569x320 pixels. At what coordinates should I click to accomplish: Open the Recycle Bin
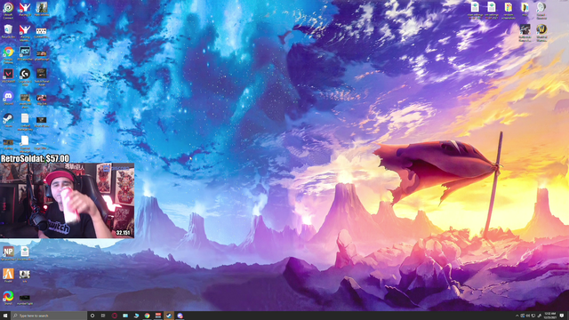8,29
